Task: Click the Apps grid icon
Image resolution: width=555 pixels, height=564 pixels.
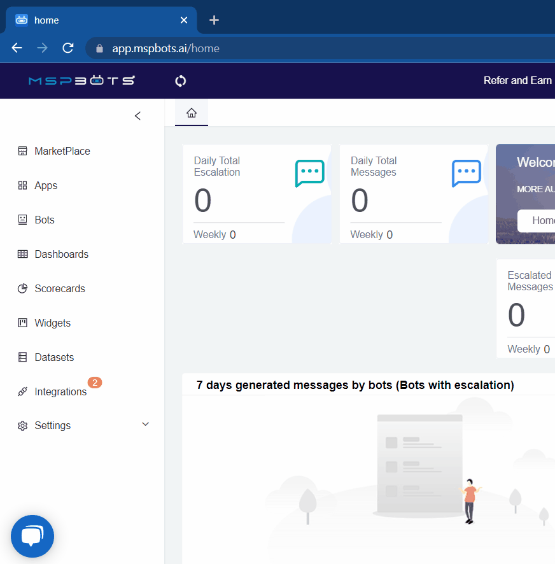Action: coord(23,185)
